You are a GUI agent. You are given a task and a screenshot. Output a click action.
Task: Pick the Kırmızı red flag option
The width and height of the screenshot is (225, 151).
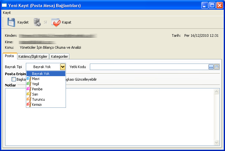pyautogui.click(x=37, y=105)
